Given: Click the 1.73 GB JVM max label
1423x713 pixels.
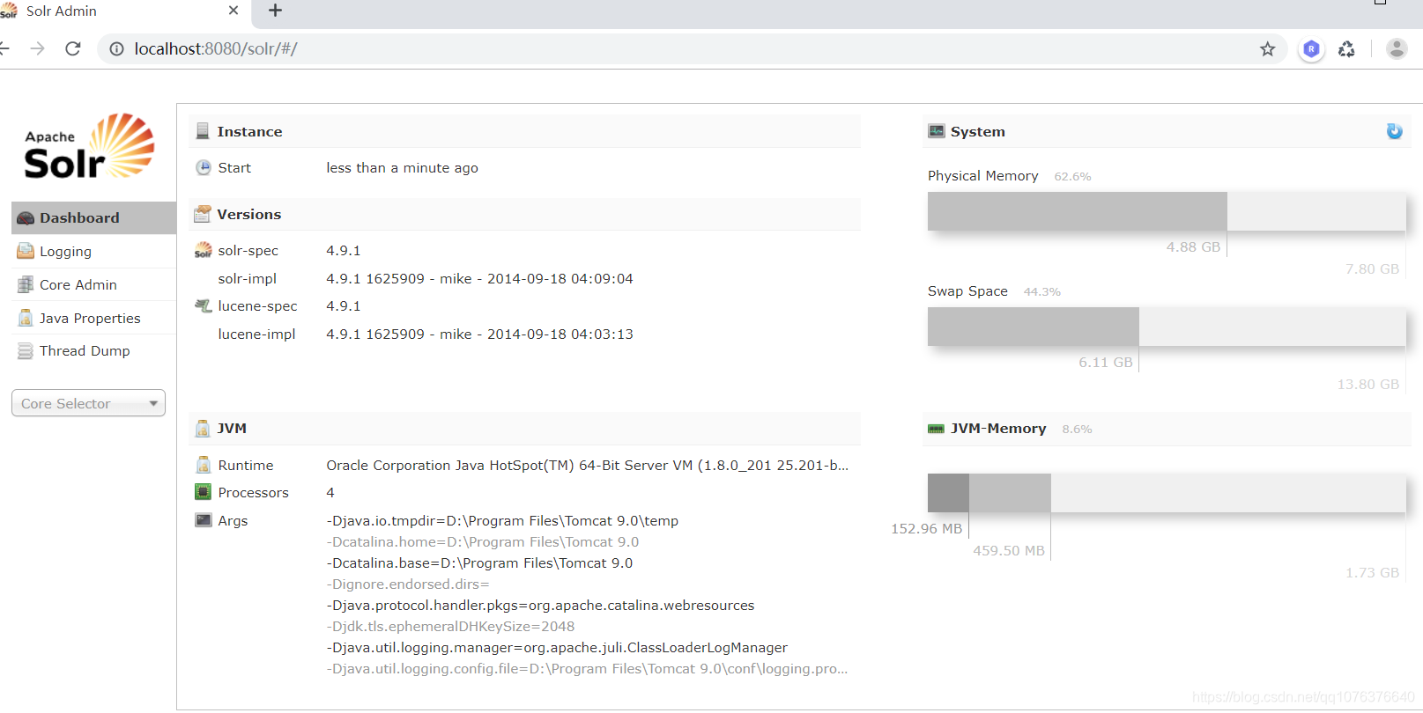Looking at the screenshot, I should pyautogui.click(x=1372, y=572).
